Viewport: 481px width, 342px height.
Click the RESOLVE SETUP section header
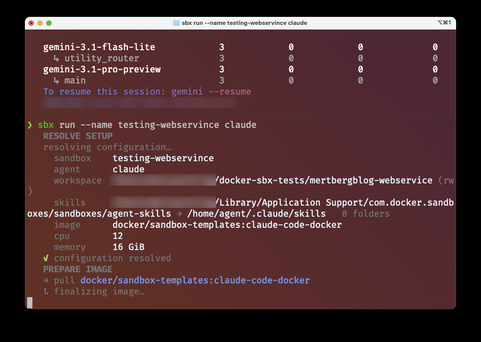coord(78,136)
